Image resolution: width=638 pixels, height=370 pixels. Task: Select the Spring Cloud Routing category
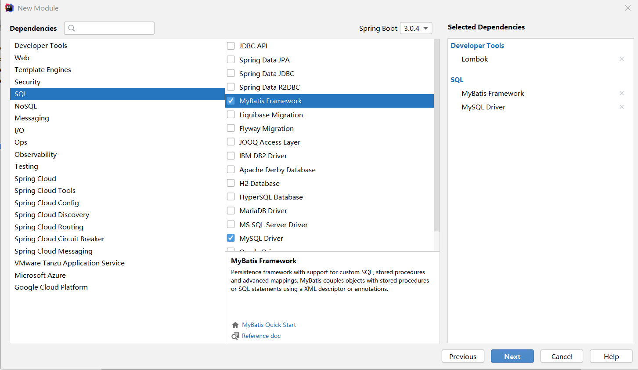[x=49, y=227]
